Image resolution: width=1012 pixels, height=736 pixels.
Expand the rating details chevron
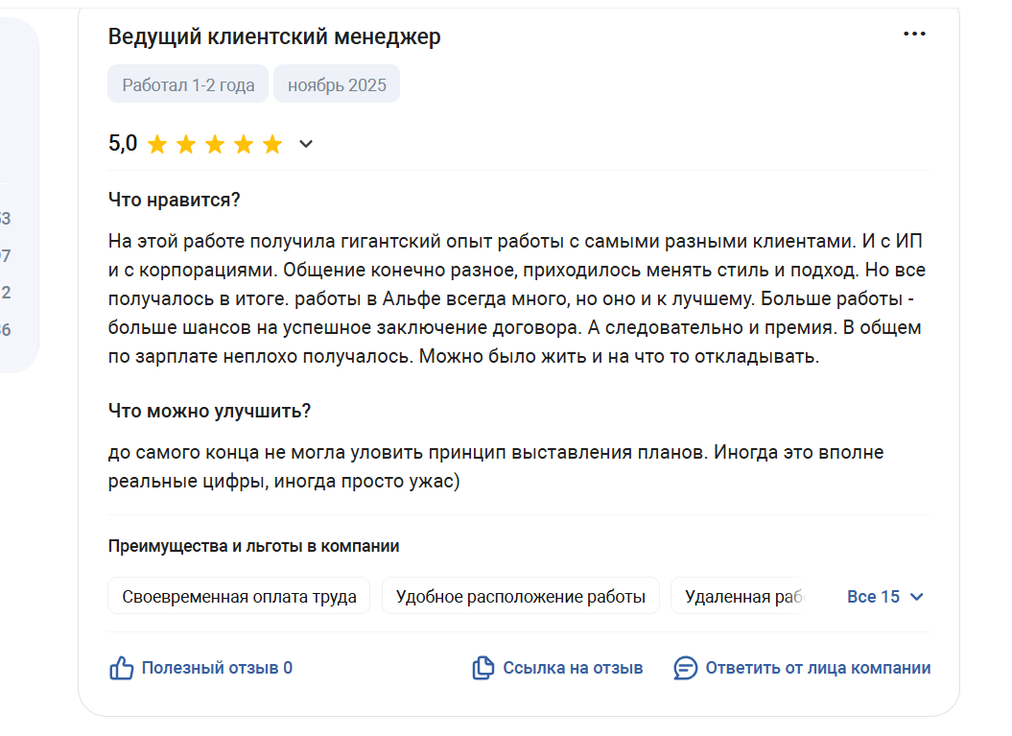click(x=306, y=144)
